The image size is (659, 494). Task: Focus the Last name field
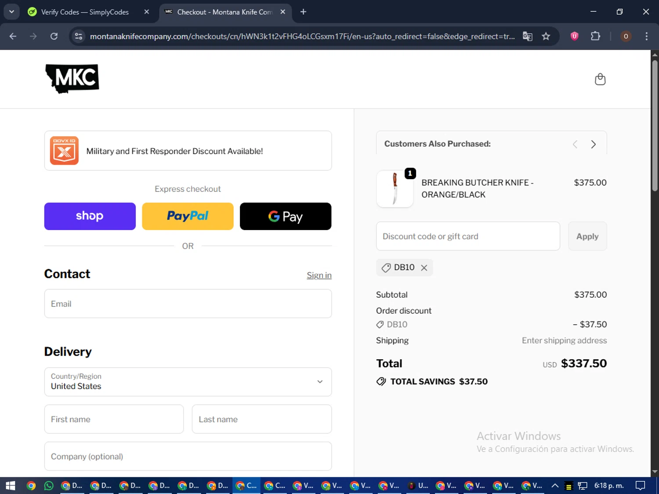pyautogui.click(x=262, y=419)
